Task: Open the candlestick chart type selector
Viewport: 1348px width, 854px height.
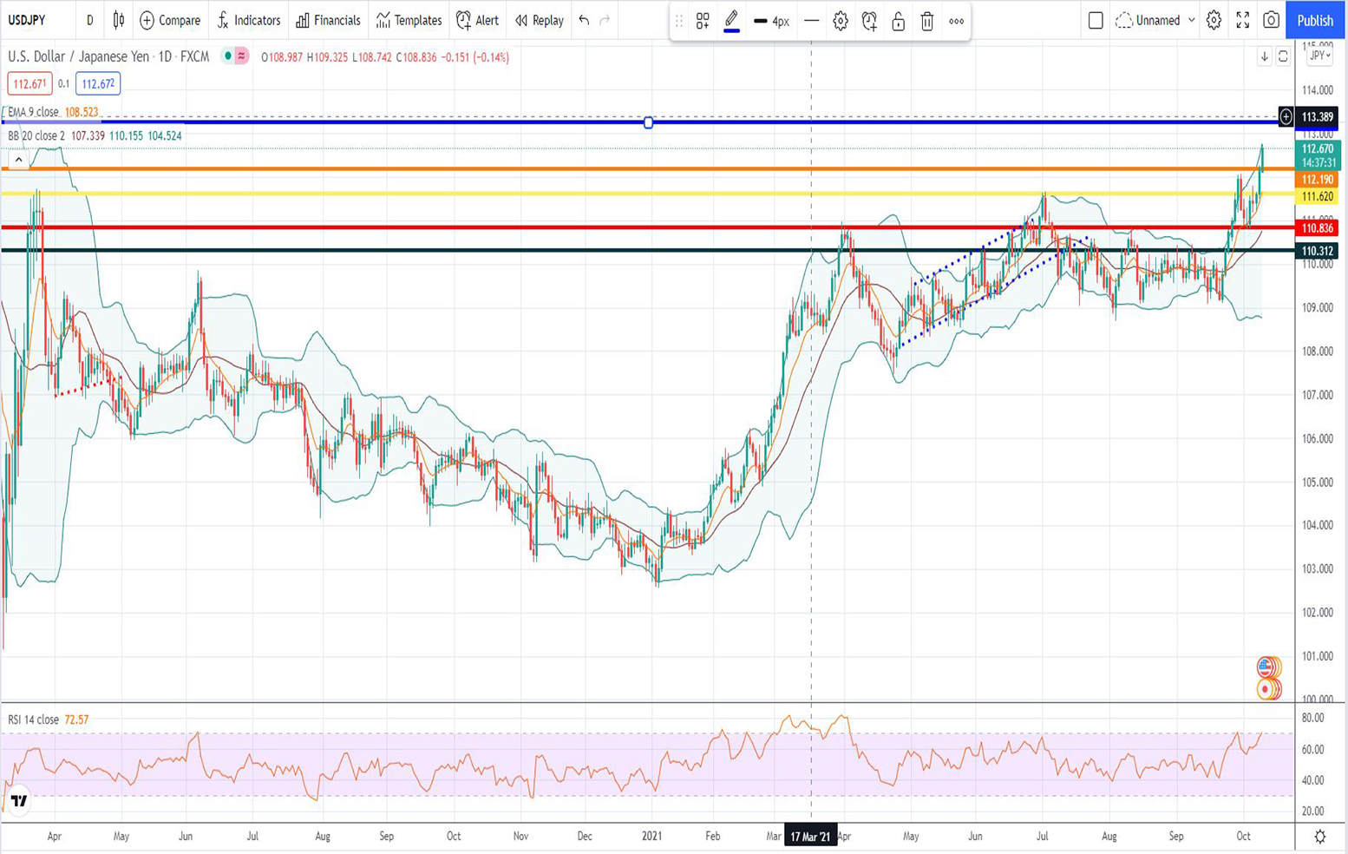Action: click(119, 20)
